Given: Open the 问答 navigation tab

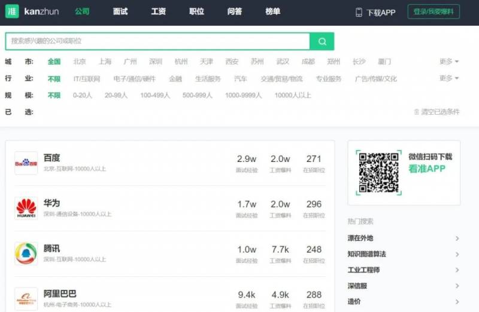Looking at the screenshot, I should [235, 11].
